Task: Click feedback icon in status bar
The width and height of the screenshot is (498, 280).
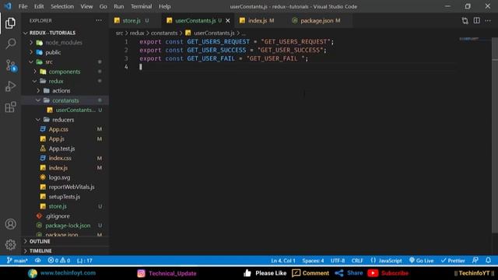Action: click(x=475, y=261)
